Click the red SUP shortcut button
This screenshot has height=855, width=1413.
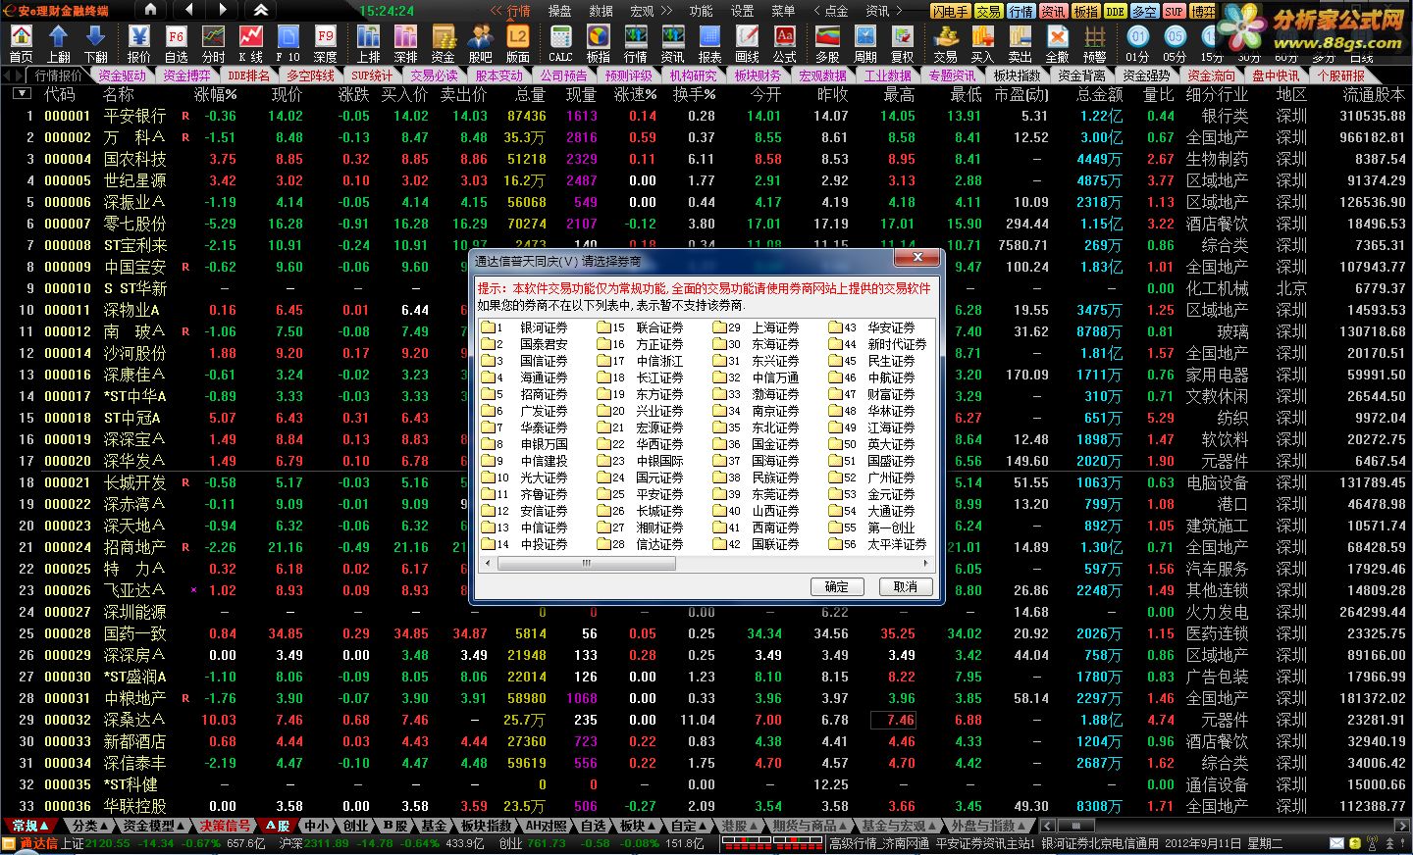(1174, 11)
